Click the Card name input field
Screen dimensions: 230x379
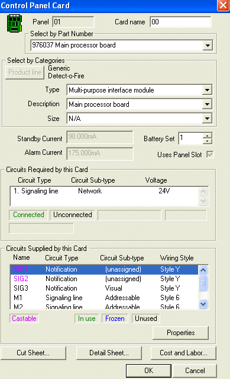pos(180,22)
